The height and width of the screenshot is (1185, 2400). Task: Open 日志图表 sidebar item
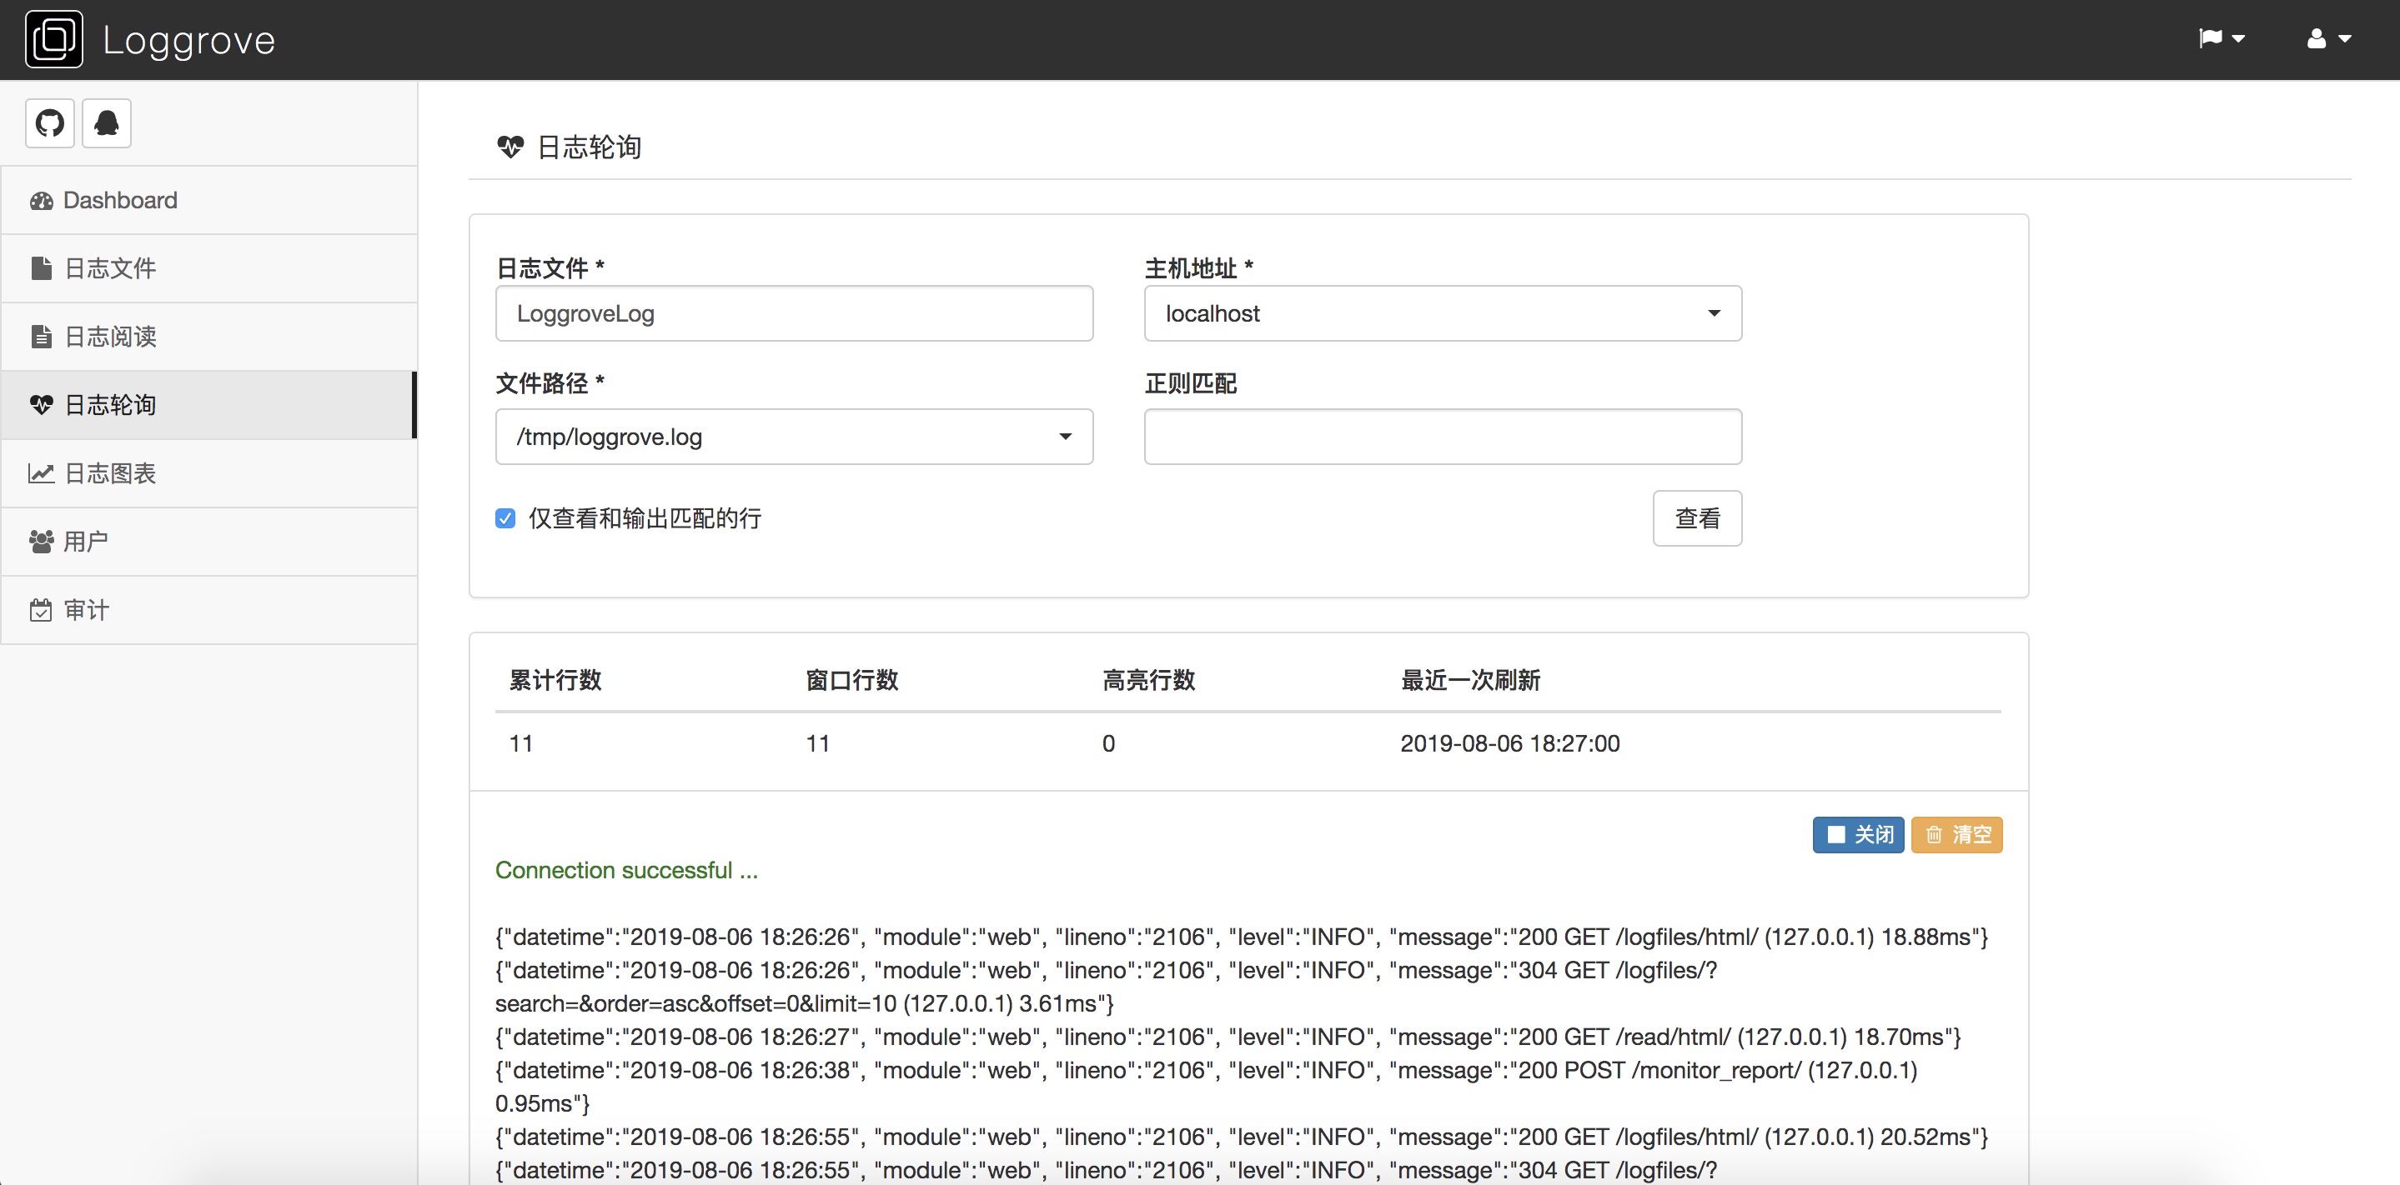click(x=209, y=472)
